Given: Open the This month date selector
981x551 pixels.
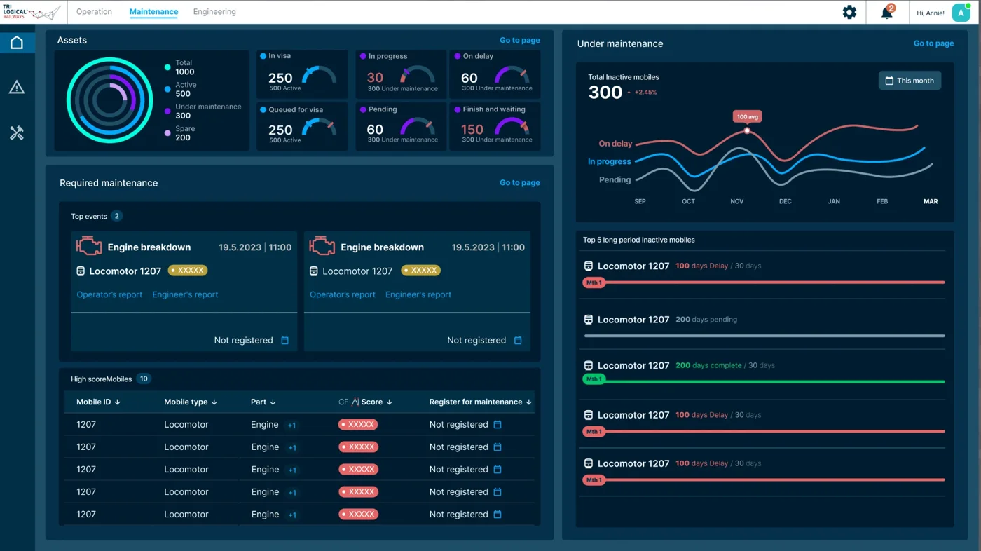Looking at the screenshot, I should click(910, 81).
